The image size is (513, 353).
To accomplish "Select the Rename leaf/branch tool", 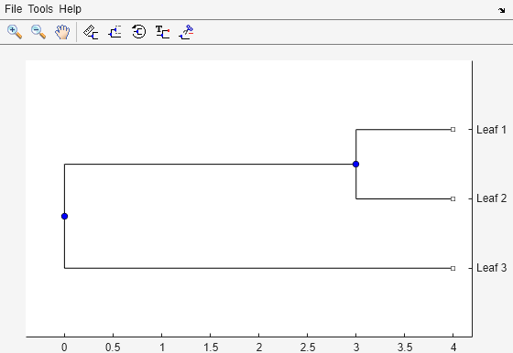I will (x=163, y=32).
